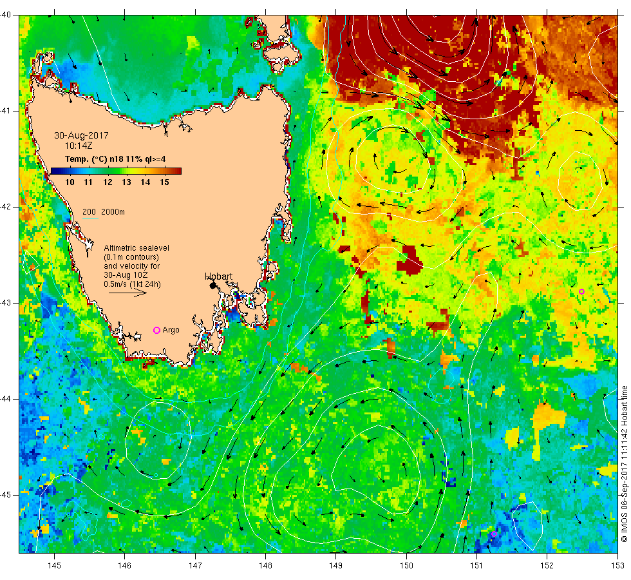Click longitude axis label 145
631x580 pixels.
[54, 566]
